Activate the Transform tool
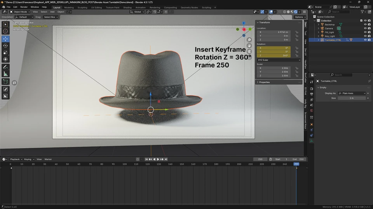 [5, 60]
